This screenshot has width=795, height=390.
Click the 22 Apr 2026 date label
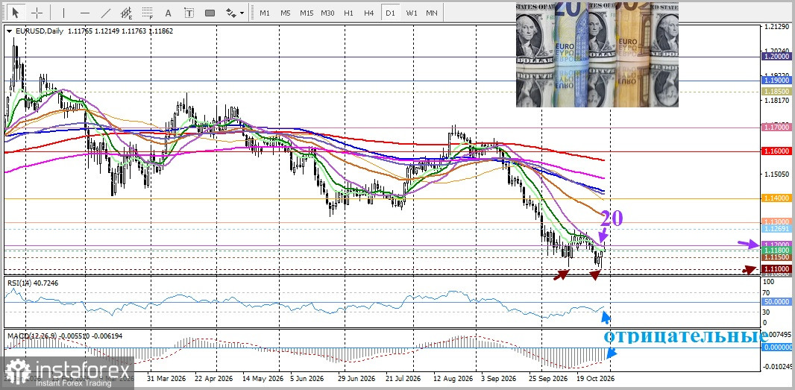coord(213,379)
